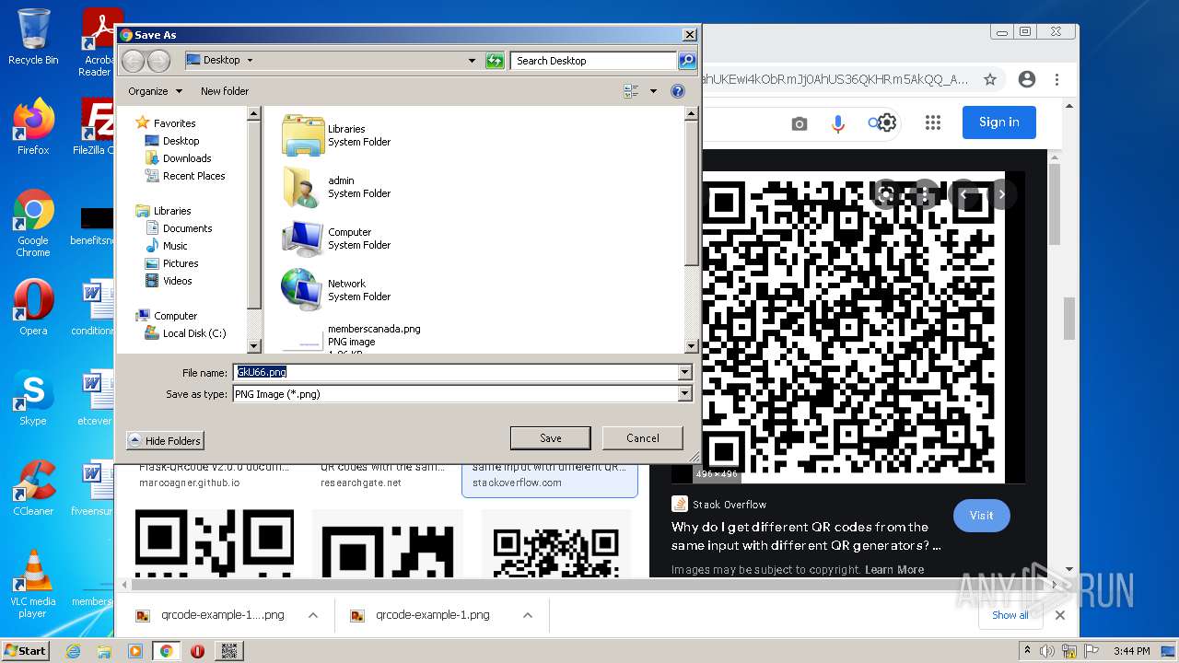Click the green refresh button beside address bar

click(495, 61)
